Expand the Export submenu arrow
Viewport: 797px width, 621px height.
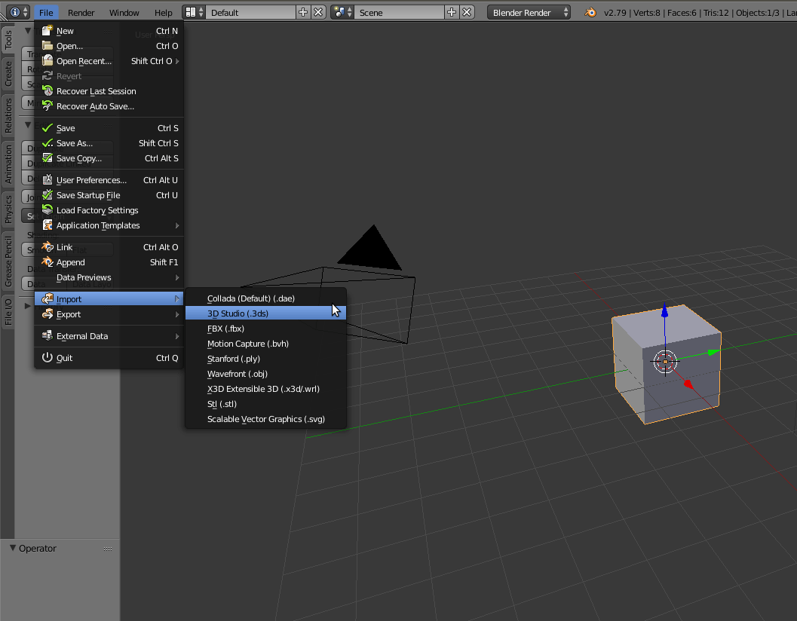177,314
